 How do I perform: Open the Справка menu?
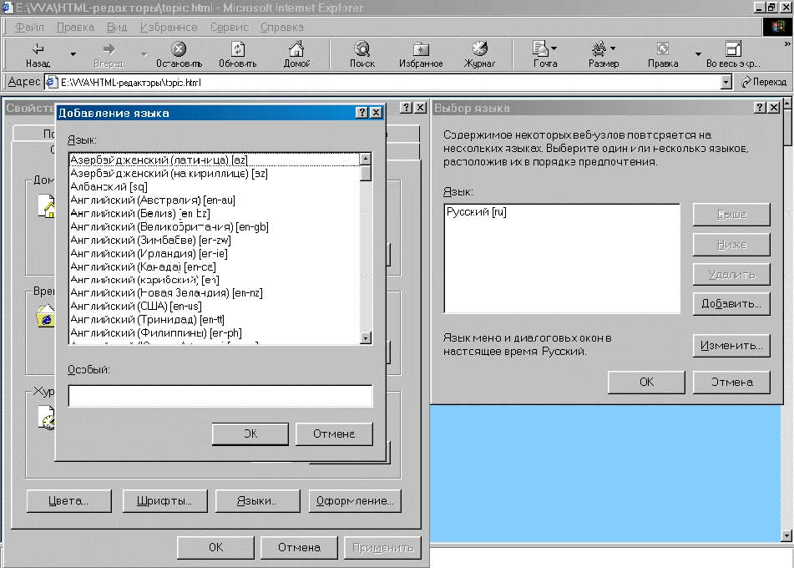point(282,27)
